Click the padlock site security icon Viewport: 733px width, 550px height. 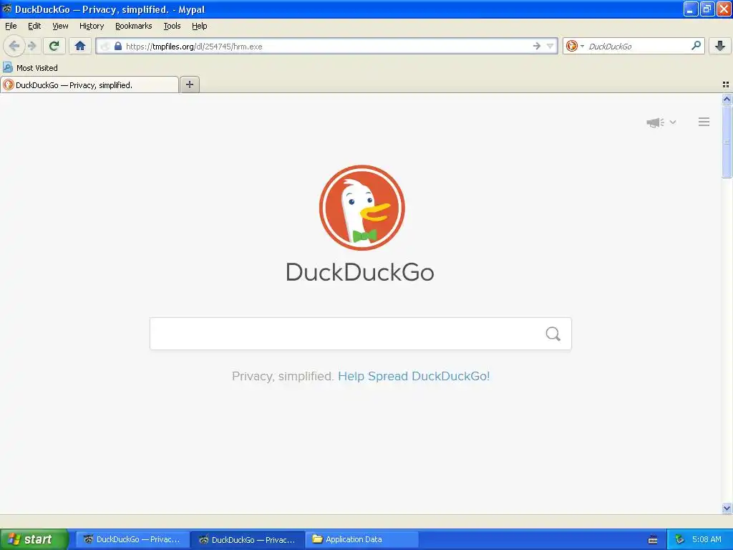[118, 46]
